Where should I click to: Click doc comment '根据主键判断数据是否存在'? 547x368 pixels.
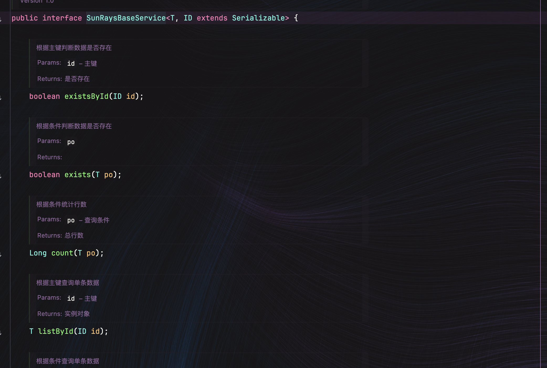(x=74, y=48)
